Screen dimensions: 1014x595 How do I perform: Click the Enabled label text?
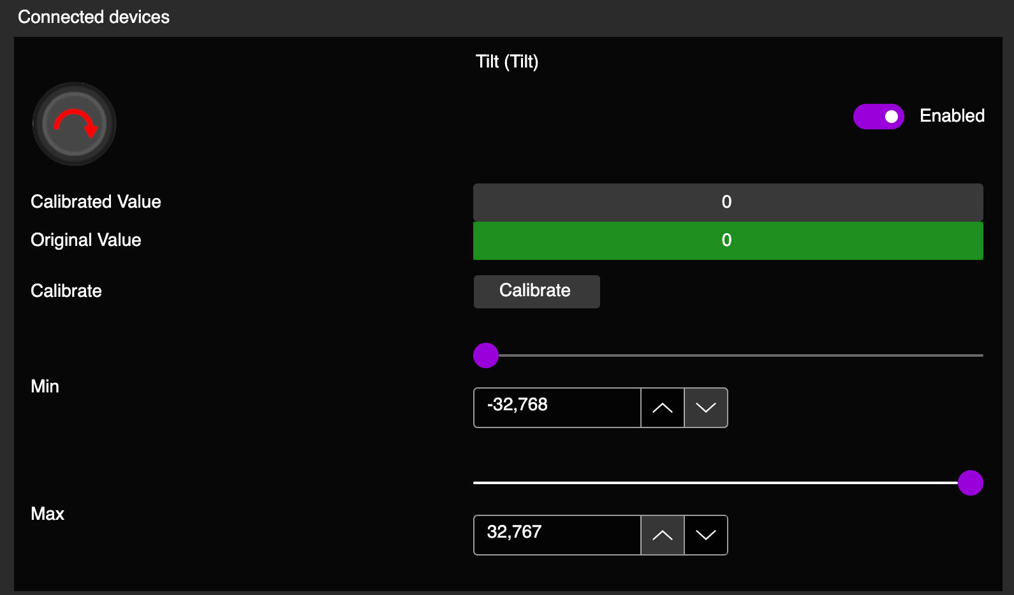(952, 116)
